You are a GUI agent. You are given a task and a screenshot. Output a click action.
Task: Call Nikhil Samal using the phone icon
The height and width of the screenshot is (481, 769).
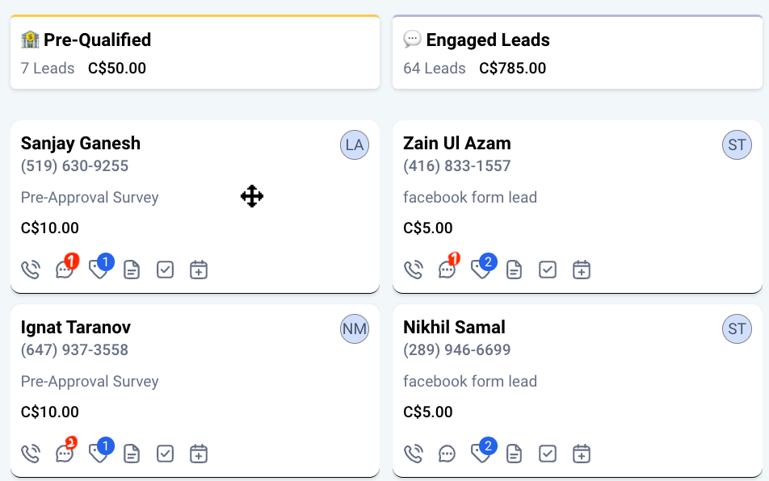[x=414, y=454]
